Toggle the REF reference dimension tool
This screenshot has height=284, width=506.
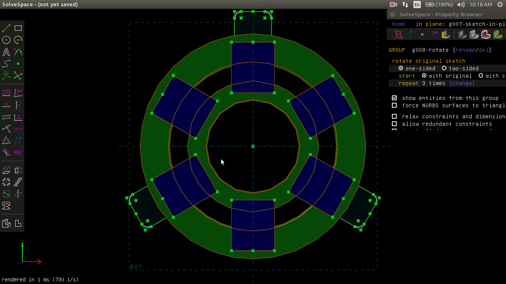click(x=18, y=152)
